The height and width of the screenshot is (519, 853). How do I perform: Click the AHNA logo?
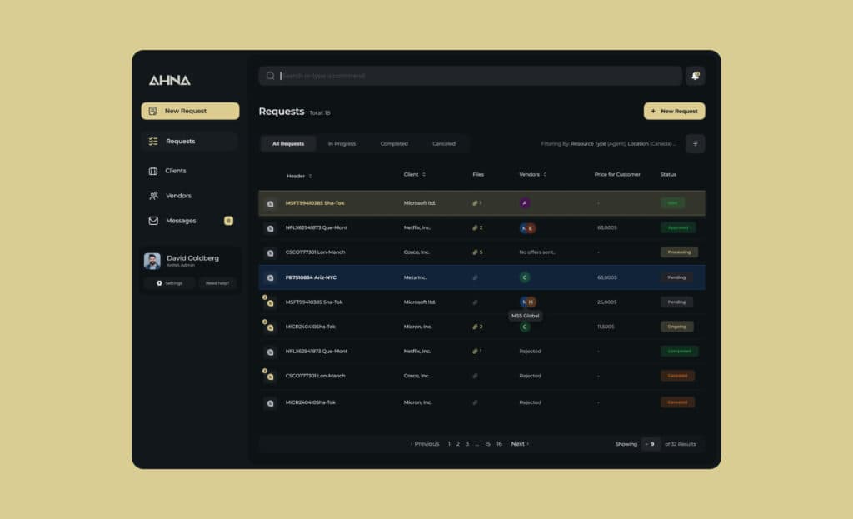(170, 81)
